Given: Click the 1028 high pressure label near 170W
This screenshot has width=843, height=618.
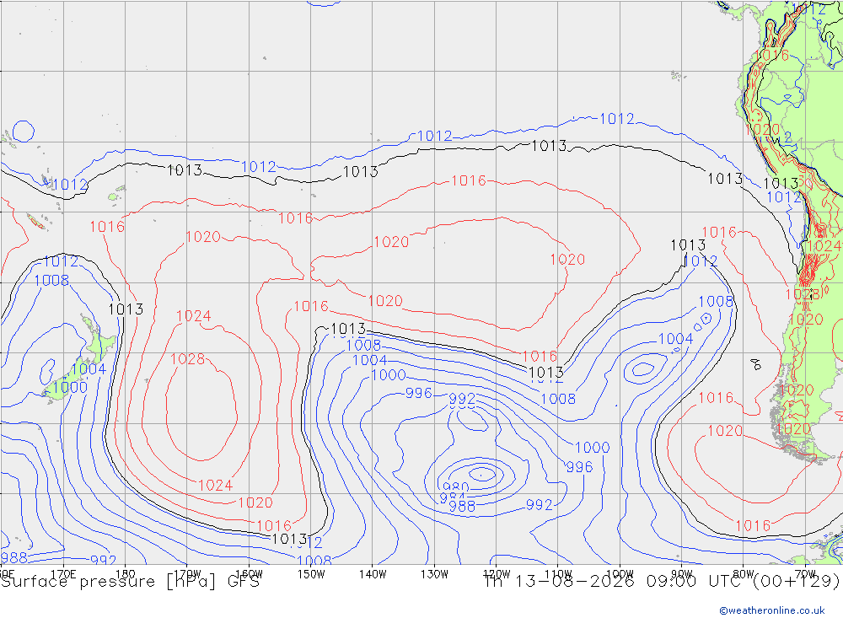Looking at the screenshot, I should pyautogui.click(x=188, y=359).
